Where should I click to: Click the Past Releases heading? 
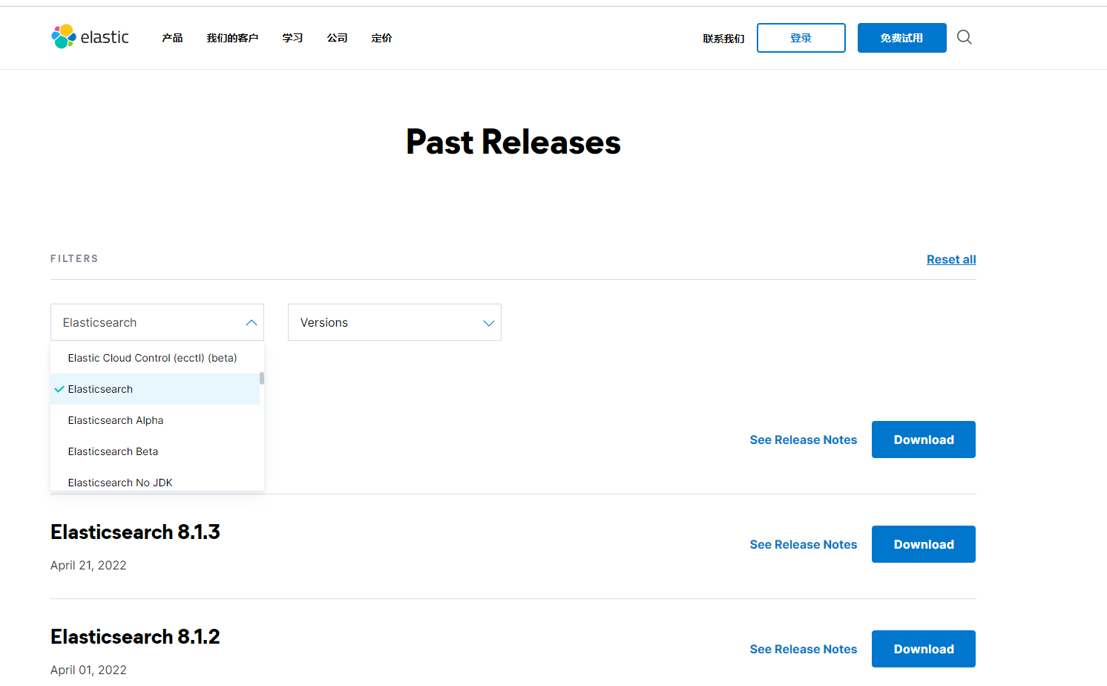tap(513, 142)
